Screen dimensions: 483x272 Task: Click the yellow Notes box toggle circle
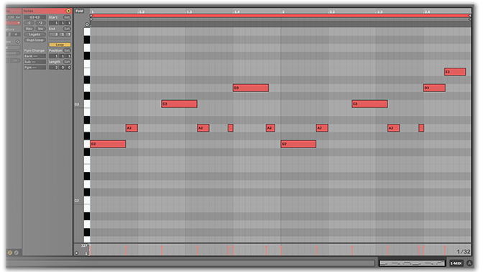click(68, 11)
